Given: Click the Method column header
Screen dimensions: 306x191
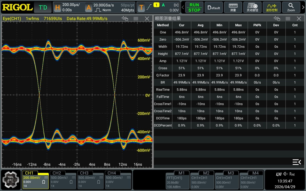Looking at the screenshot, I should click(163, 25).
